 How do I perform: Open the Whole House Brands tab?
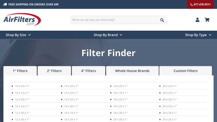click(x=132, y=71)
